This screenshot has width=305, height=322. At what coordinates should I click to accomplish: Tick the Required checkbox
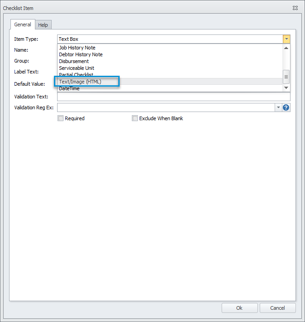(x=60, y=118)
